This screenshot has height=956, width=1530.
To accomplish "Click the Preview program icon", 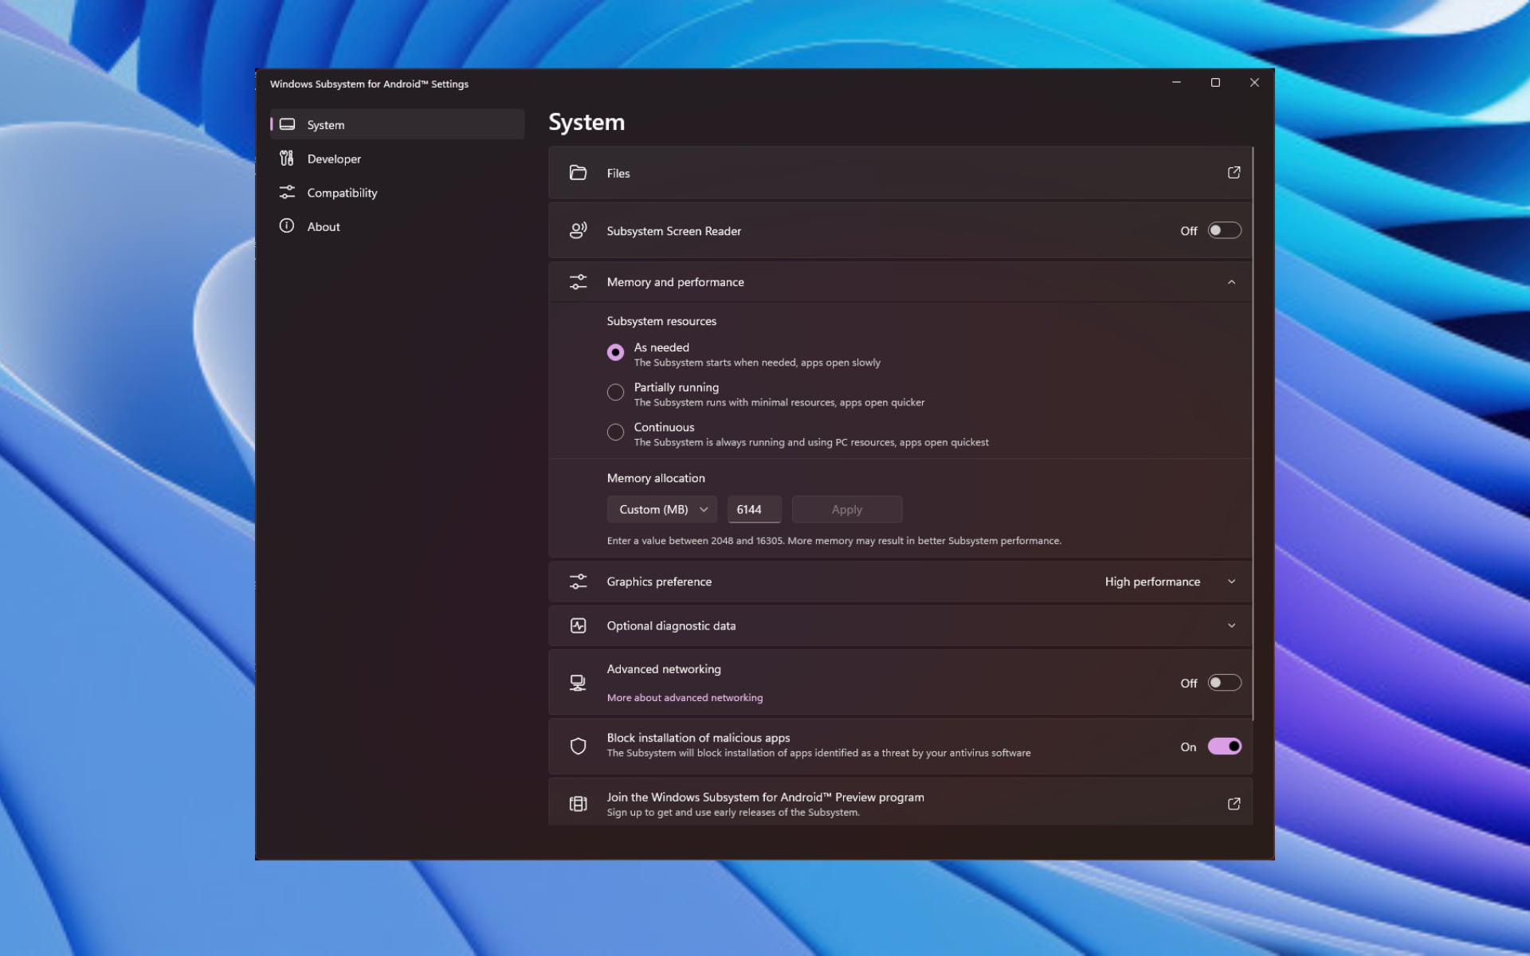I will coord(578,804).
